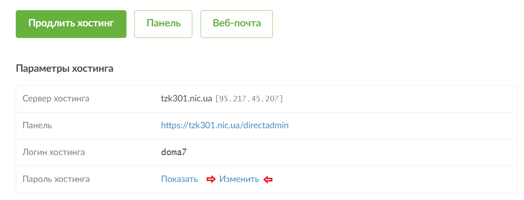Select the entire Логин хостинга table row
The image size is (524, 200).
click(266, 153)
